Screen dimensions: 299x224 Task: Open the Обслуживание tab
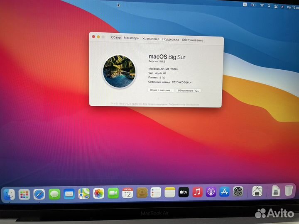pyautogui.click(x=193, y=40)
